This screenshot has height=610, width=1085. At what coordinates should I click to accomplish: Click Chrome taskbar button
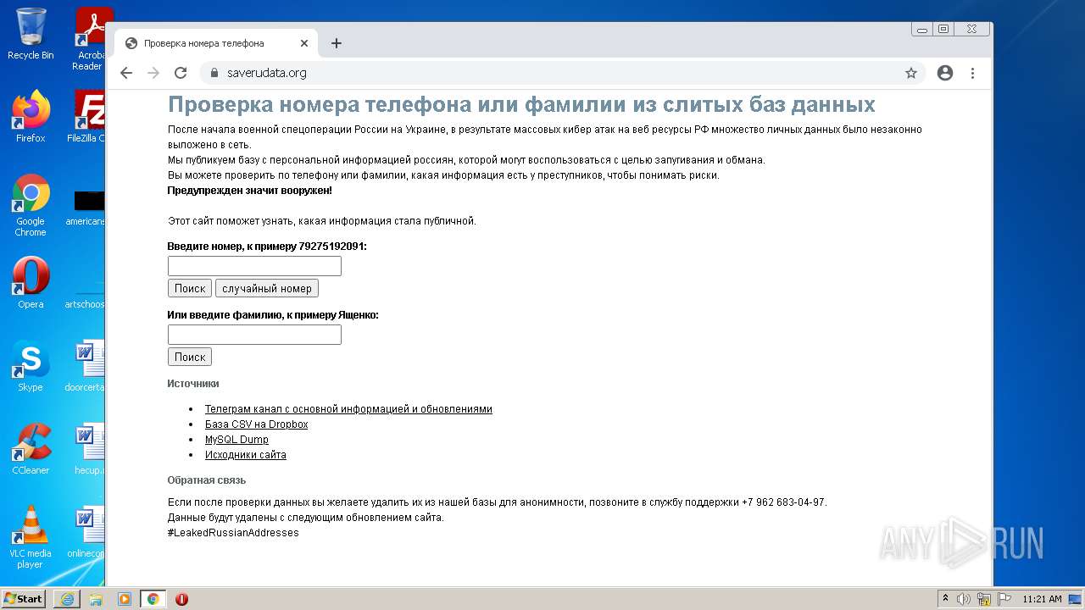pos(153,599)
